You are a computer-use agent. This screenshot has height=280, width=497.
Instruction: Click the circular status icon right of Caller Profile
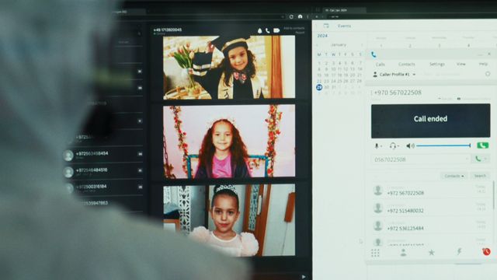[488, 74]
